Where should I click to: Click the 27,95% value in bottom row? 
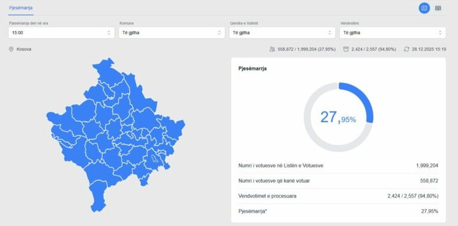[x=430, y=211]
